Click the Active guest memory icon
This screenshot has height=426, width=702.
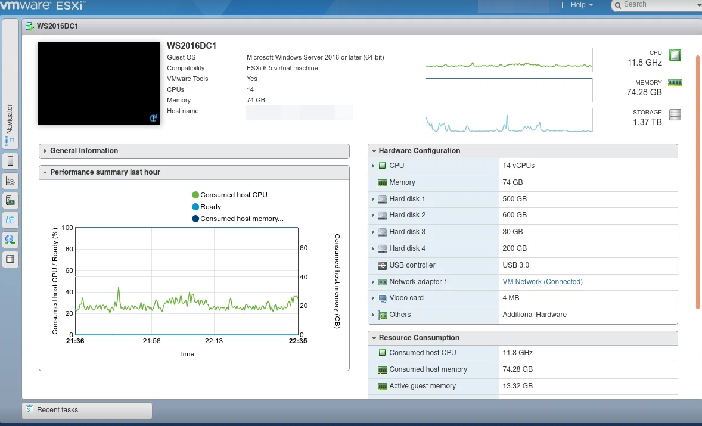[x=383, y=386]
